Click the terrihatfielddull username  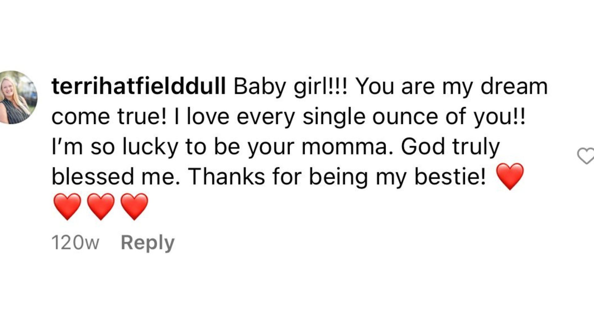click(x=139, y=86)
